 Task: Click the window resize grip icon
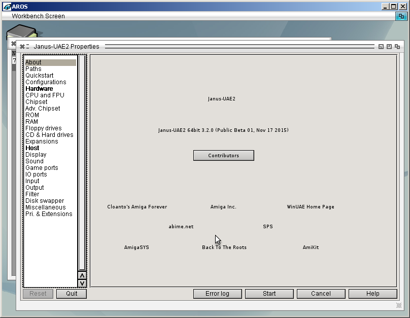pos(398,305)
